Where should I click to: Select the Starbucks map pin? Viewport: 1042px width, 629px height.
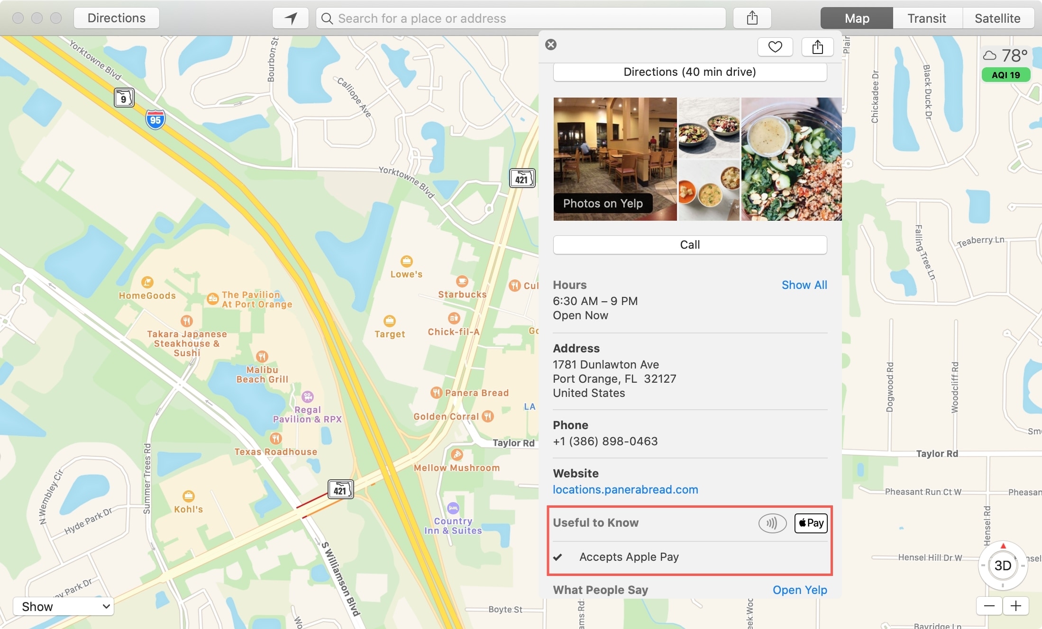point(462,281)
